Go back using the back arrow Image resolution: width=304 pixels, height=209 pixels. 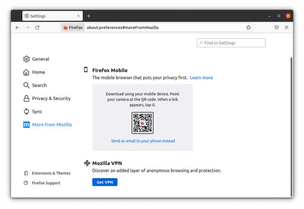(x=18, y=28)
